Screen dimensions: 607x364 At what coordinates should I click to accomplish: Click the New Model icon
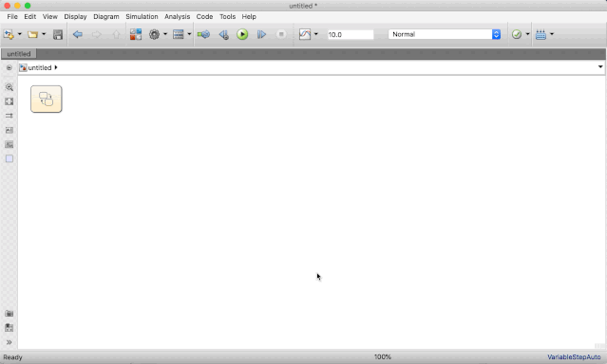tap(9, 34)
